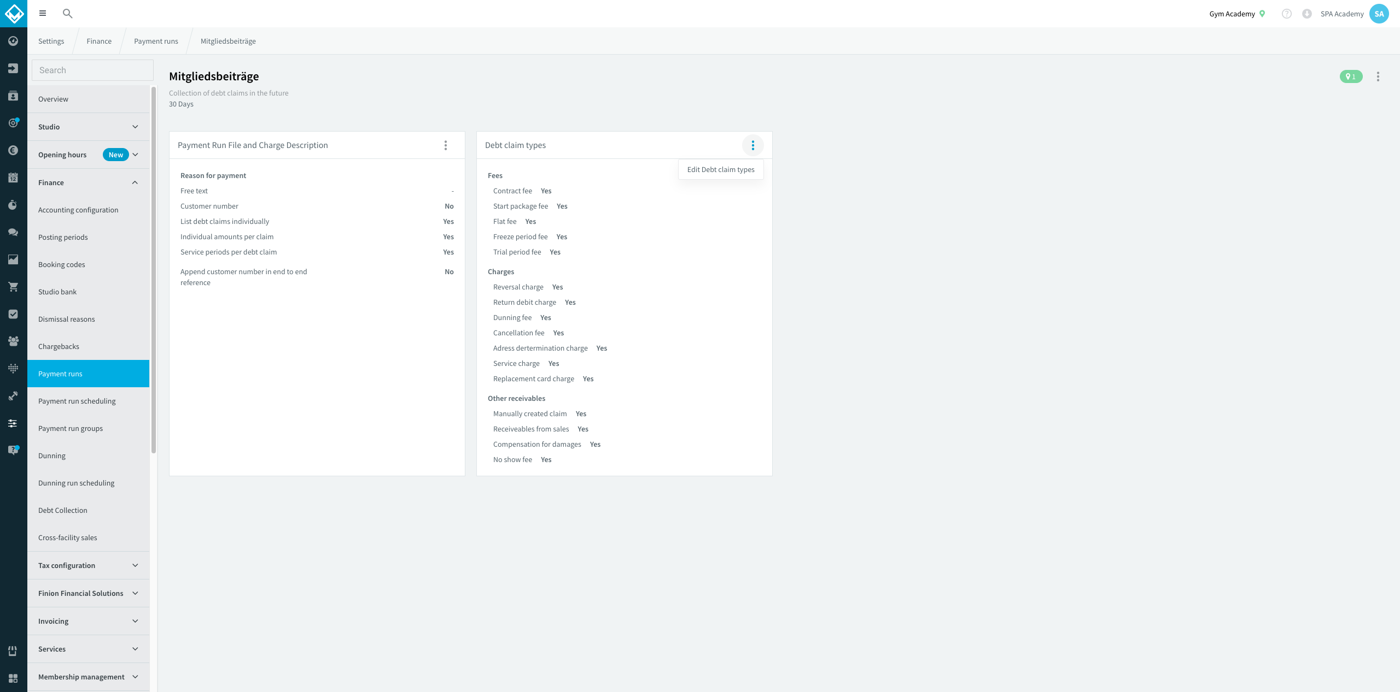Select Edit Debt claim types menu entry
The height and width of the screenshot is (692, 1400).
tap(721, 169)
